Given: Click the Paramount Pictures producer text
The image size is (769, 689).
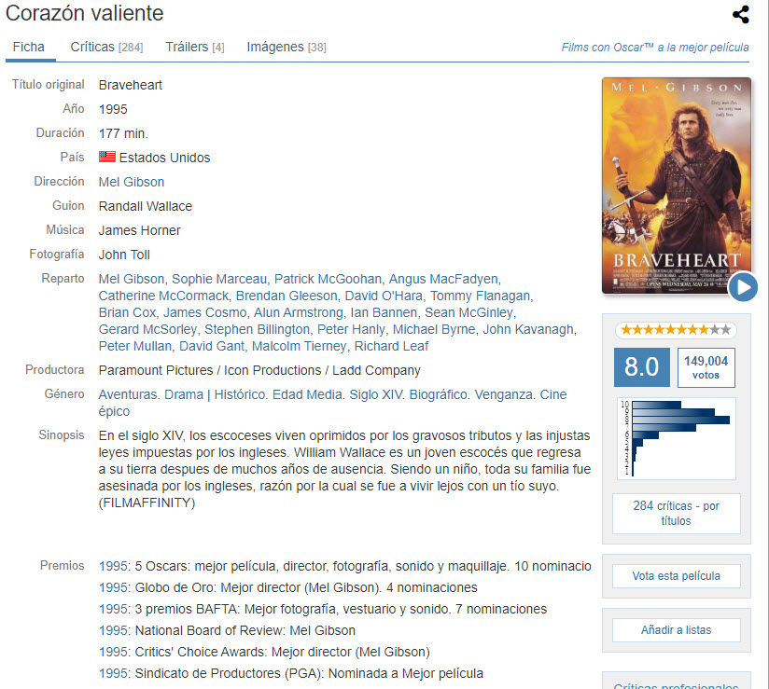Looking at the screenshot, I should [x=156, y=370].
